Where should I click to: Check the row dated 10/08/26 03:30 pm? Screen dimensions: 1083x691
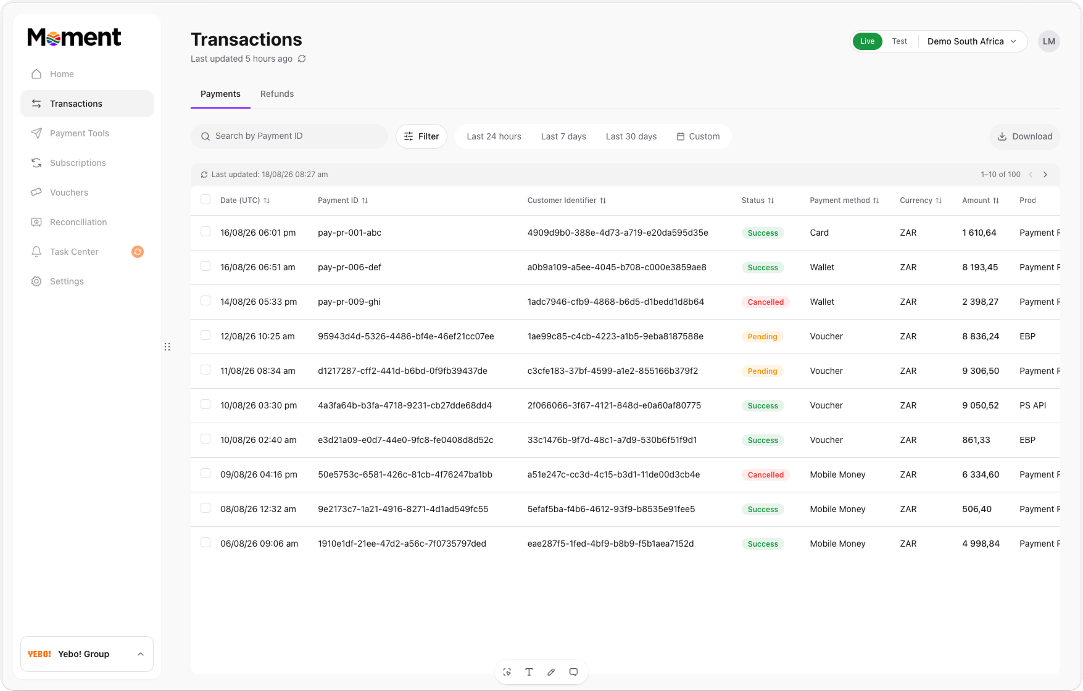pyautogui.click(x=205, y=404)
